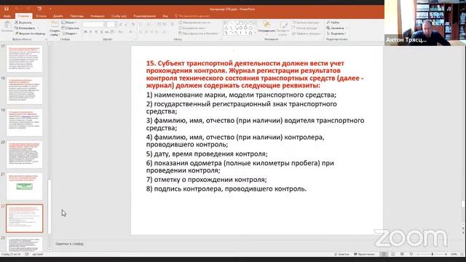The height and width of the screenshot is (262, 466).
Task: Click Заменить replace button
Action: (x=336, y=28)
